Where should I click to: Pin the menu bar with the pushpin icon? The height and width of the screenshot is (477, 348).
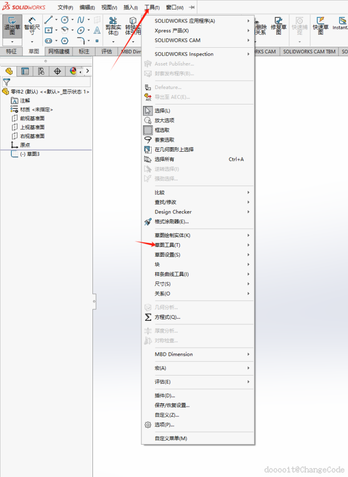coord(192,7)
